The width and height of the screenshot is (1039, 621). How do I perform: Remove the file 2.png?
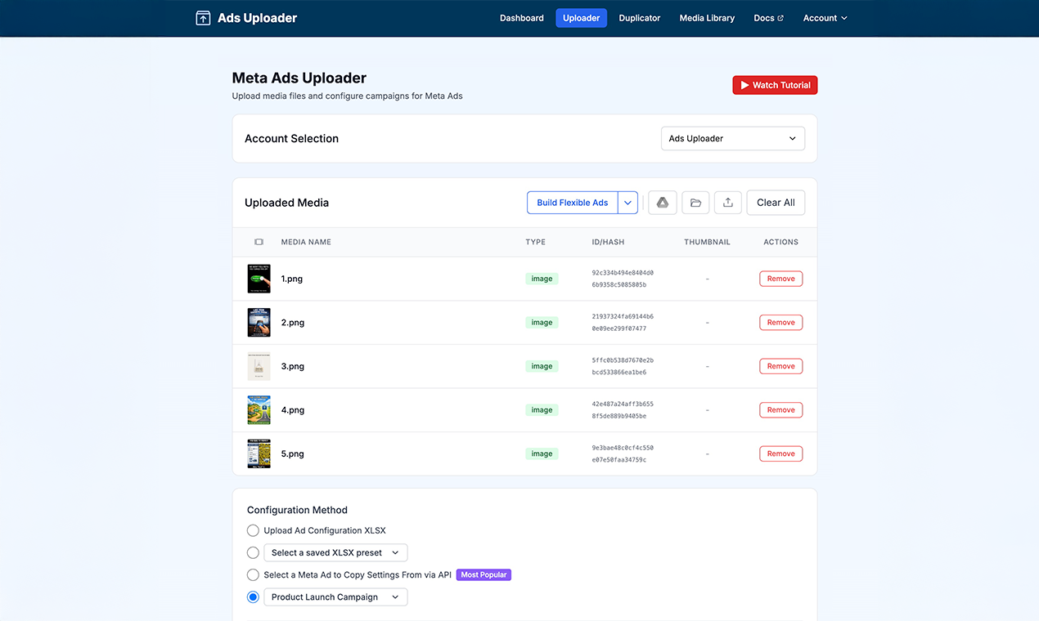tap(780, 322)
